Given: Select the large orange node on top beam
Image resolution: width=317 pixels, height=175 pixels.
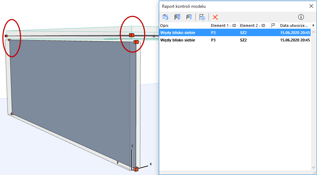Looking at the screenshot, I should click(x=132, y=35).
